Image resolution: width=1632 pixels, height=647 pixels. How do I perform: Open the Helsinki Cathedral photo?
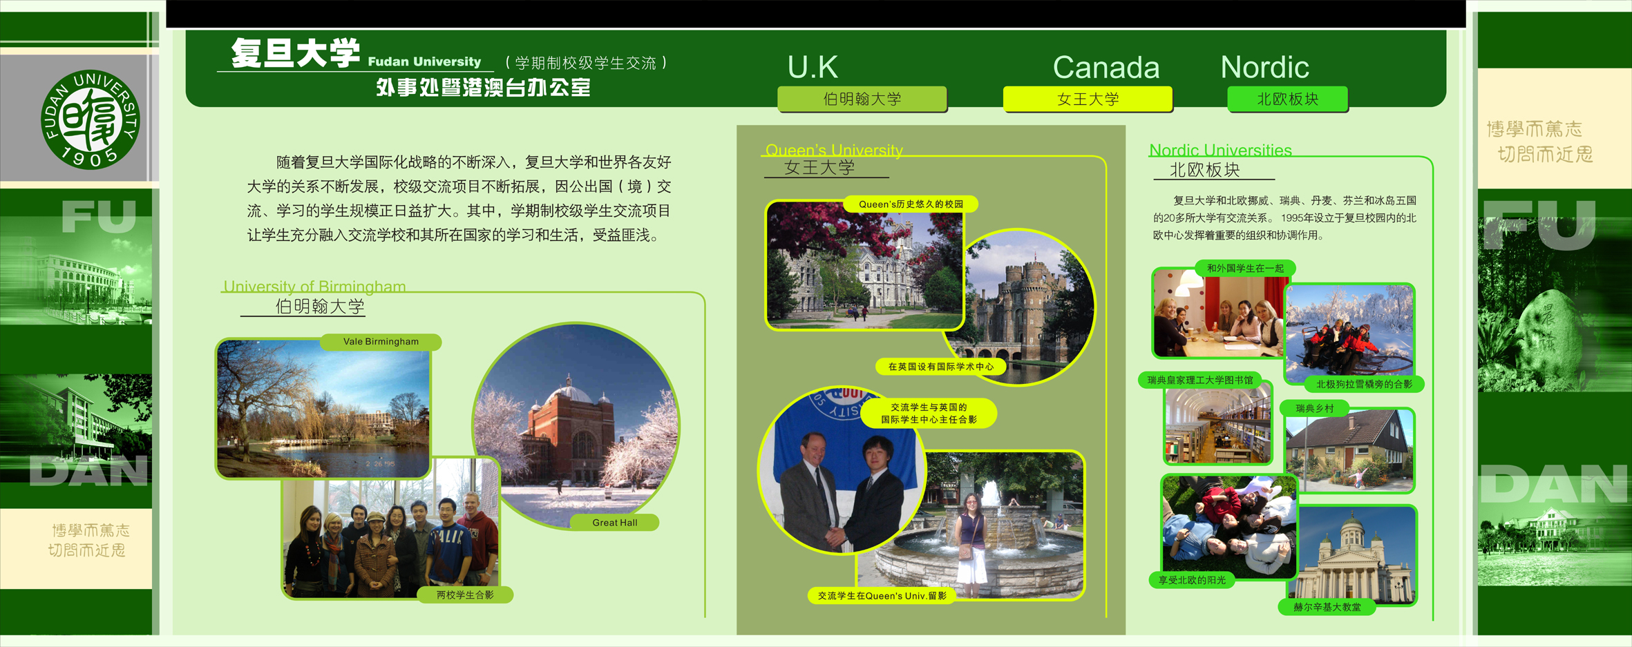[x=1356, y=556]
